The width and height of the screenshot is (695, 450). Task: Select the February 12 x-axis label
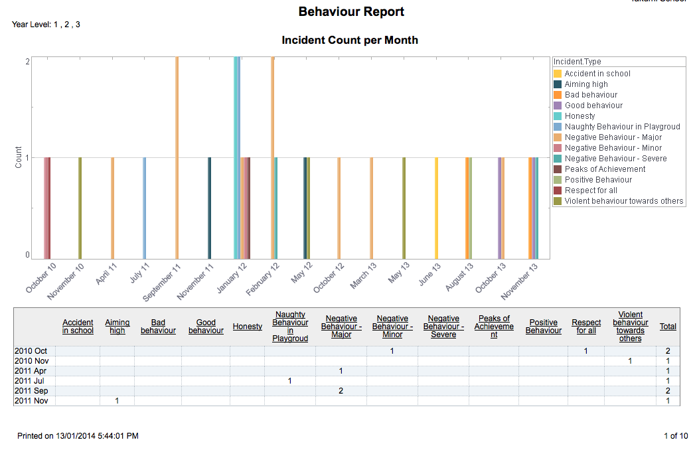click(263, 279)
